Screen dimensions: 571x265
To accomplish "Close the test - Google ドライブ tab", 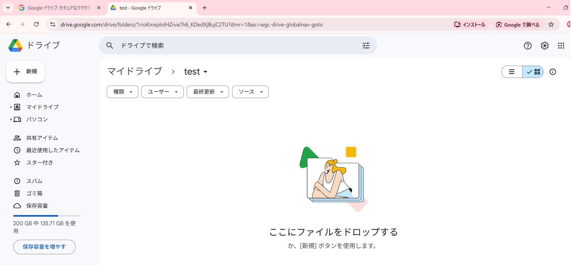I will (191, 8).
